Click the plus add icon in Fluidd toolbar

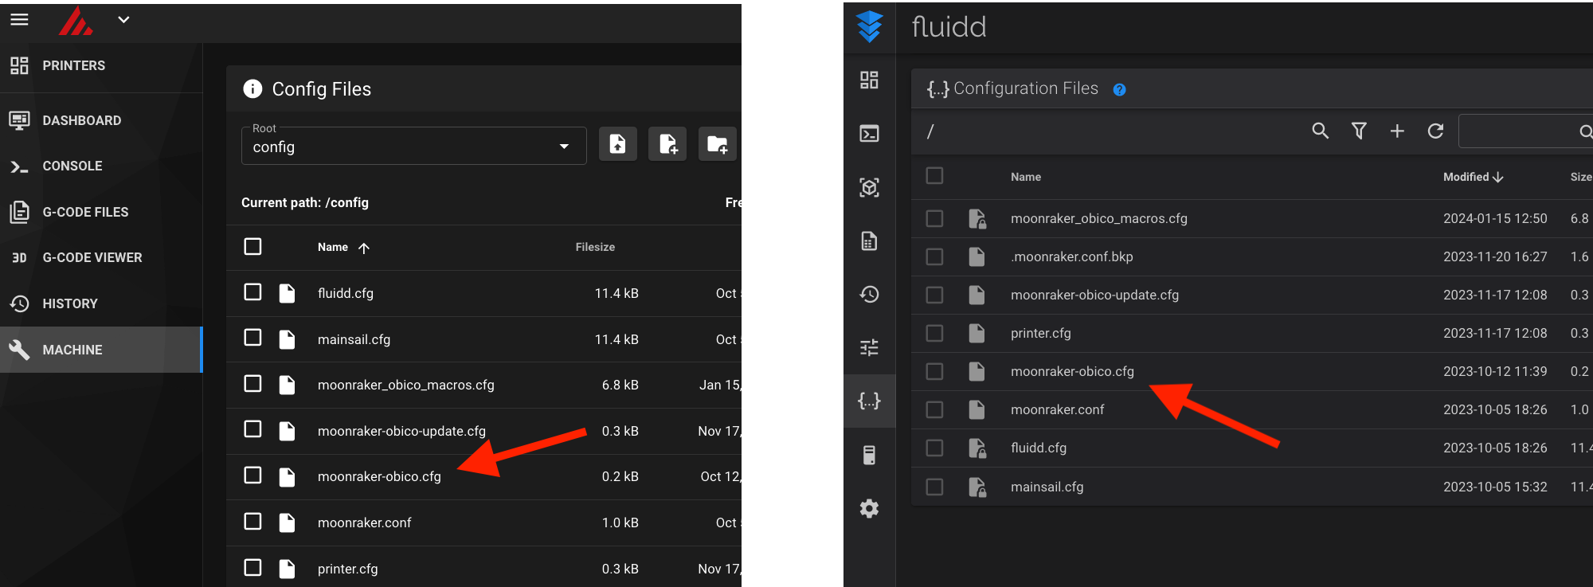point(1397,131)
